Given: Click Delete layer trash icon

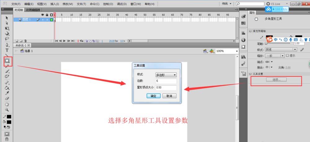Looking at the screenshot, I should tap(25, 41).
